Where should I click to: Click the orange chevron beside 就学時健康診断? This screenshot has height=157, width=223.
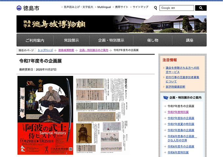[164, 87]
